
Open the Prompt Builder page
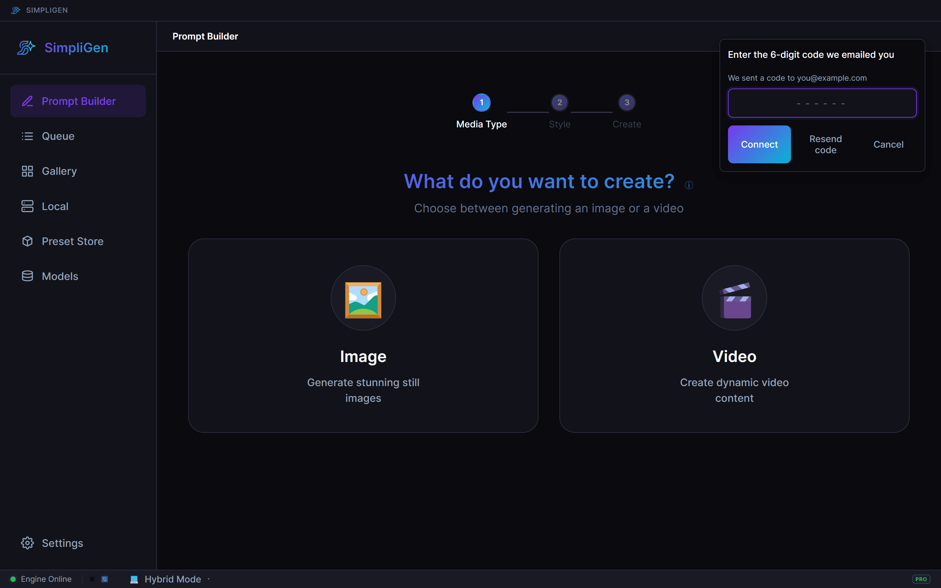78,101
